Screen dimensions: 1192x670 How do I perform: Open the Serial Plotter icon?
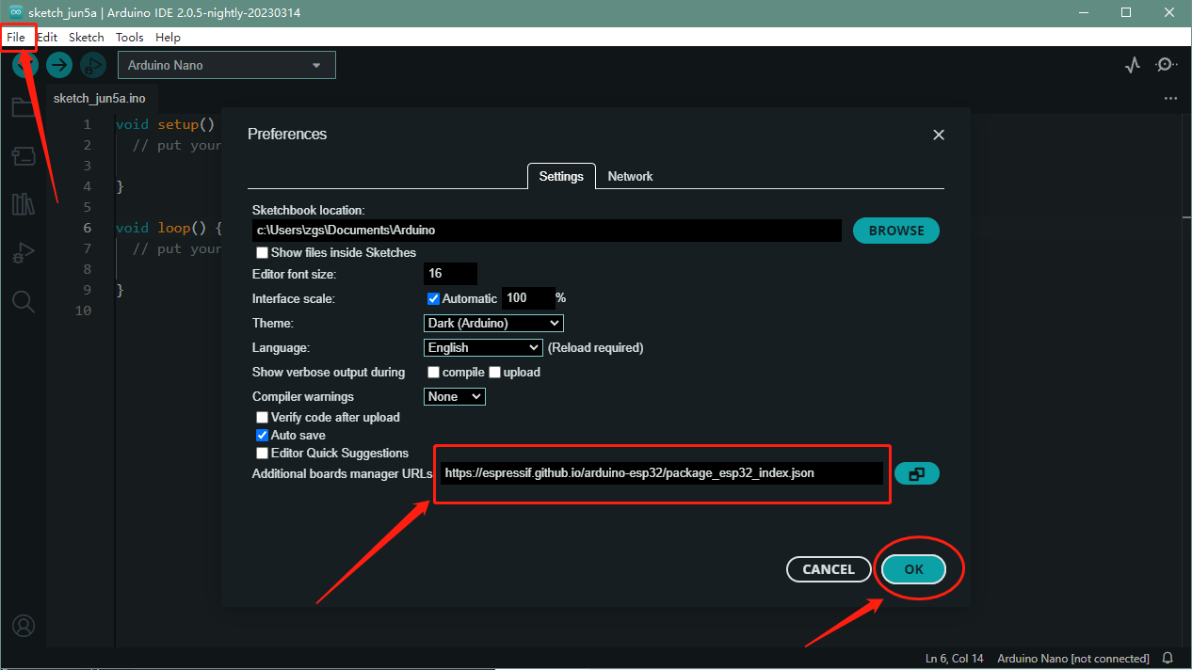pyautogui.click(x=1134, y=65)
